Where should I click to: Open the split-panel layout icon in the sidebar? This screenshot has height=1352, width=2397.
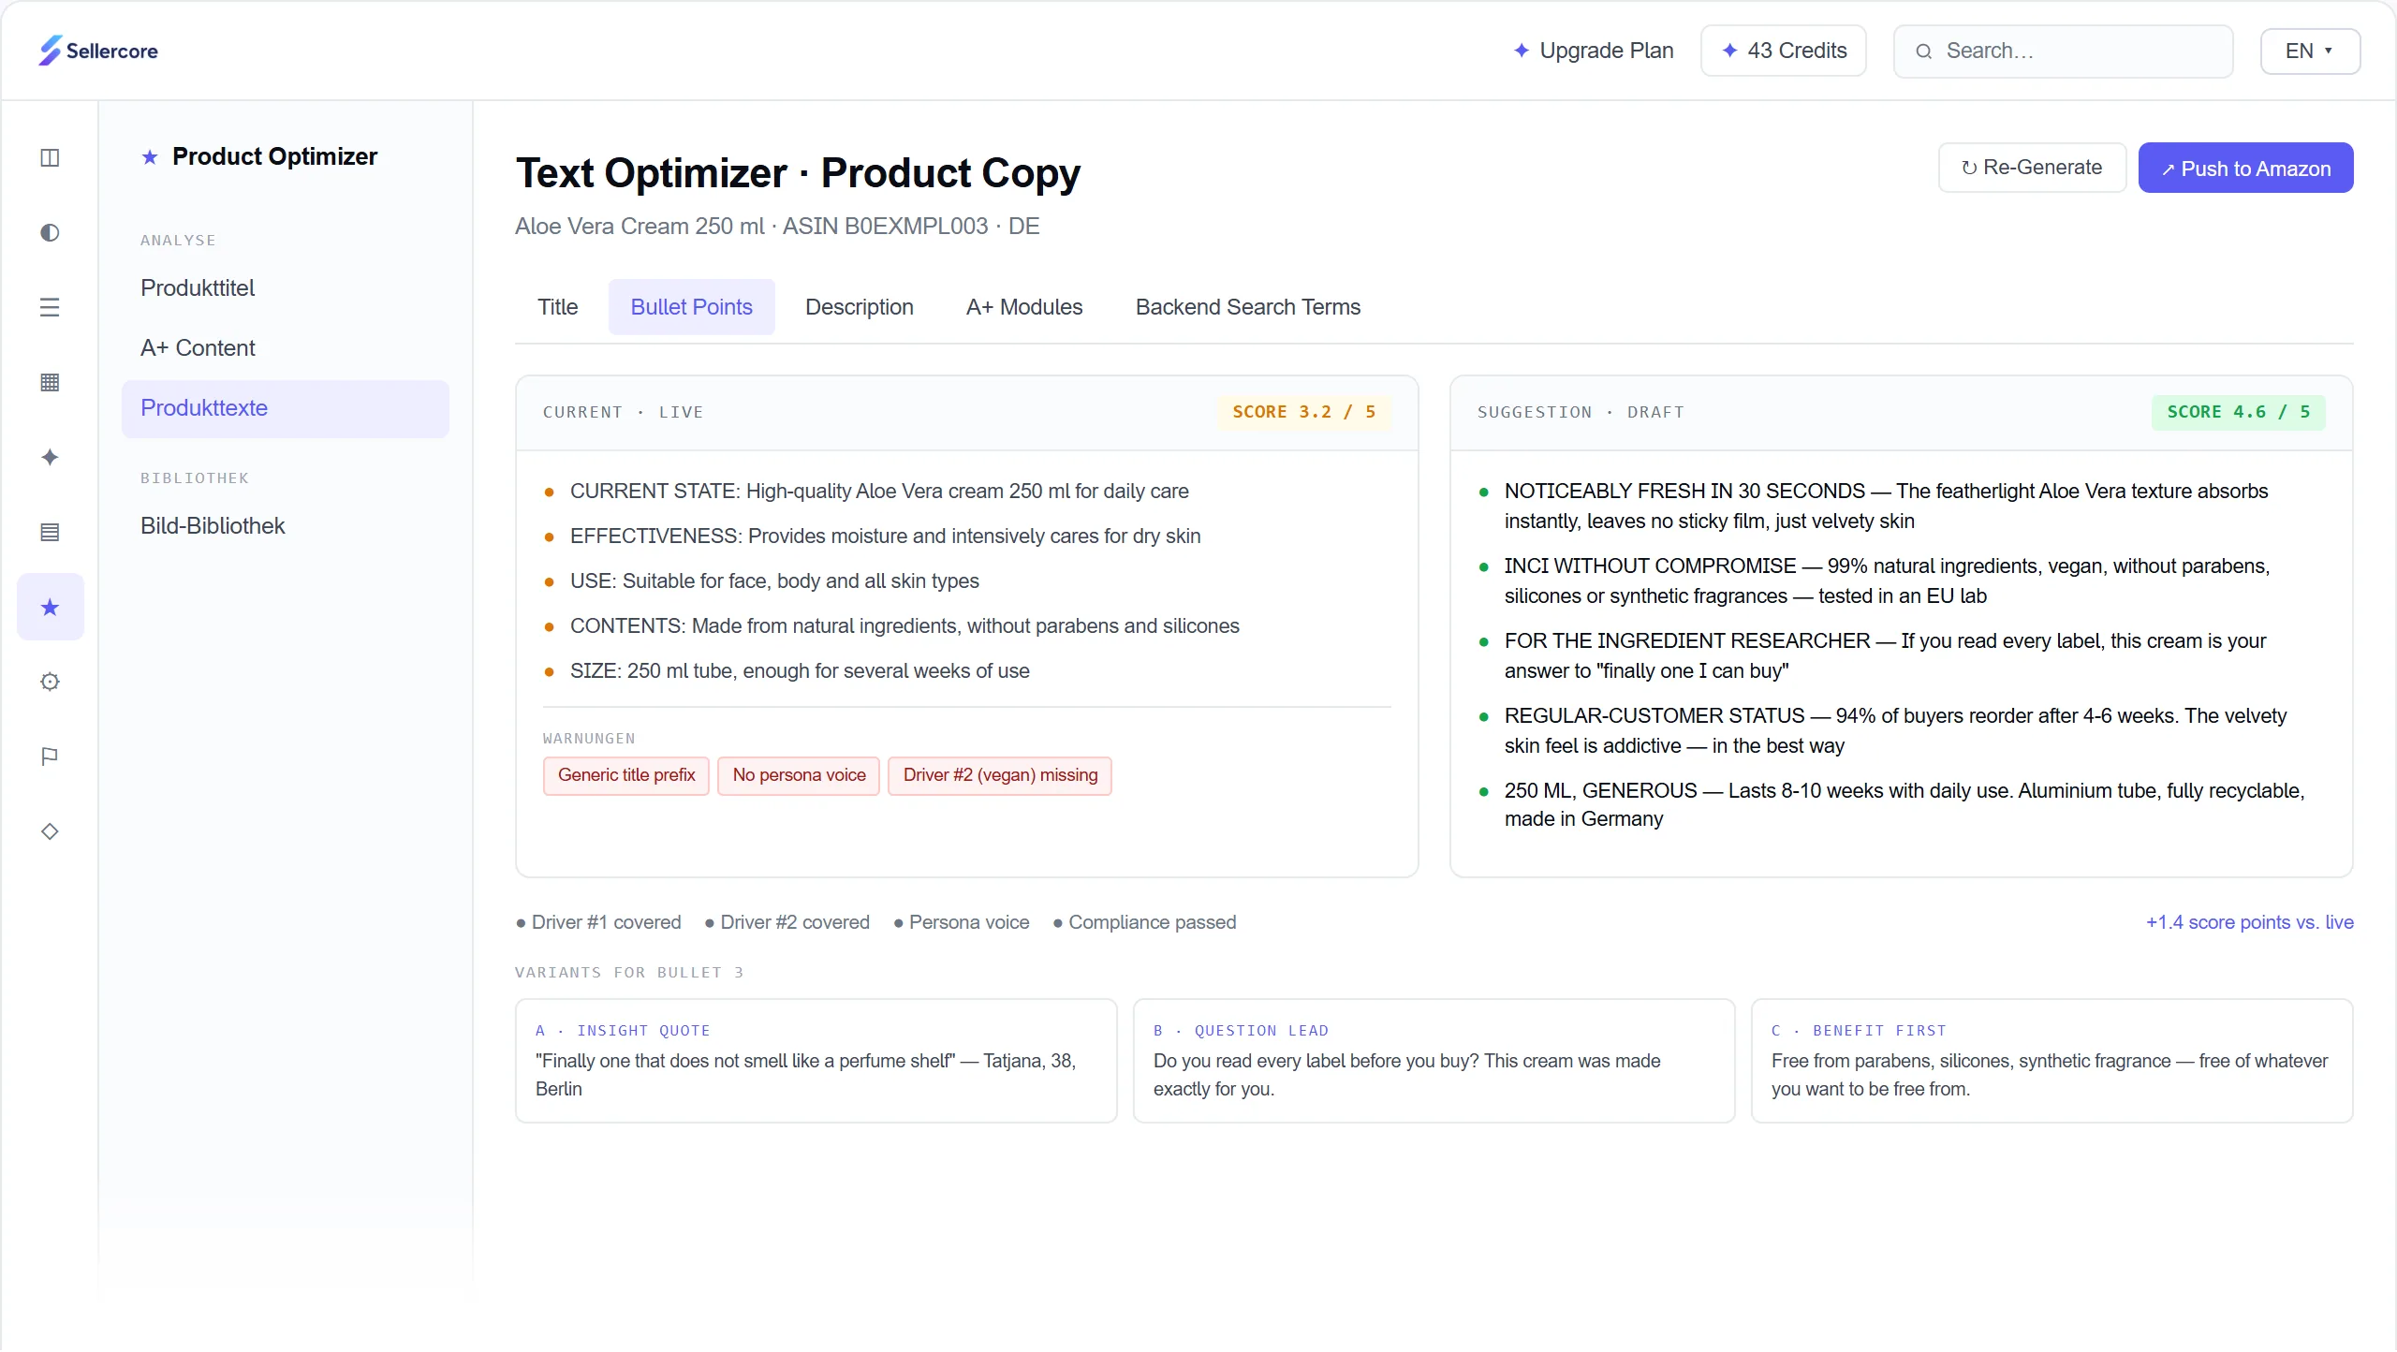pyautogui.click(x=50, y=157)
